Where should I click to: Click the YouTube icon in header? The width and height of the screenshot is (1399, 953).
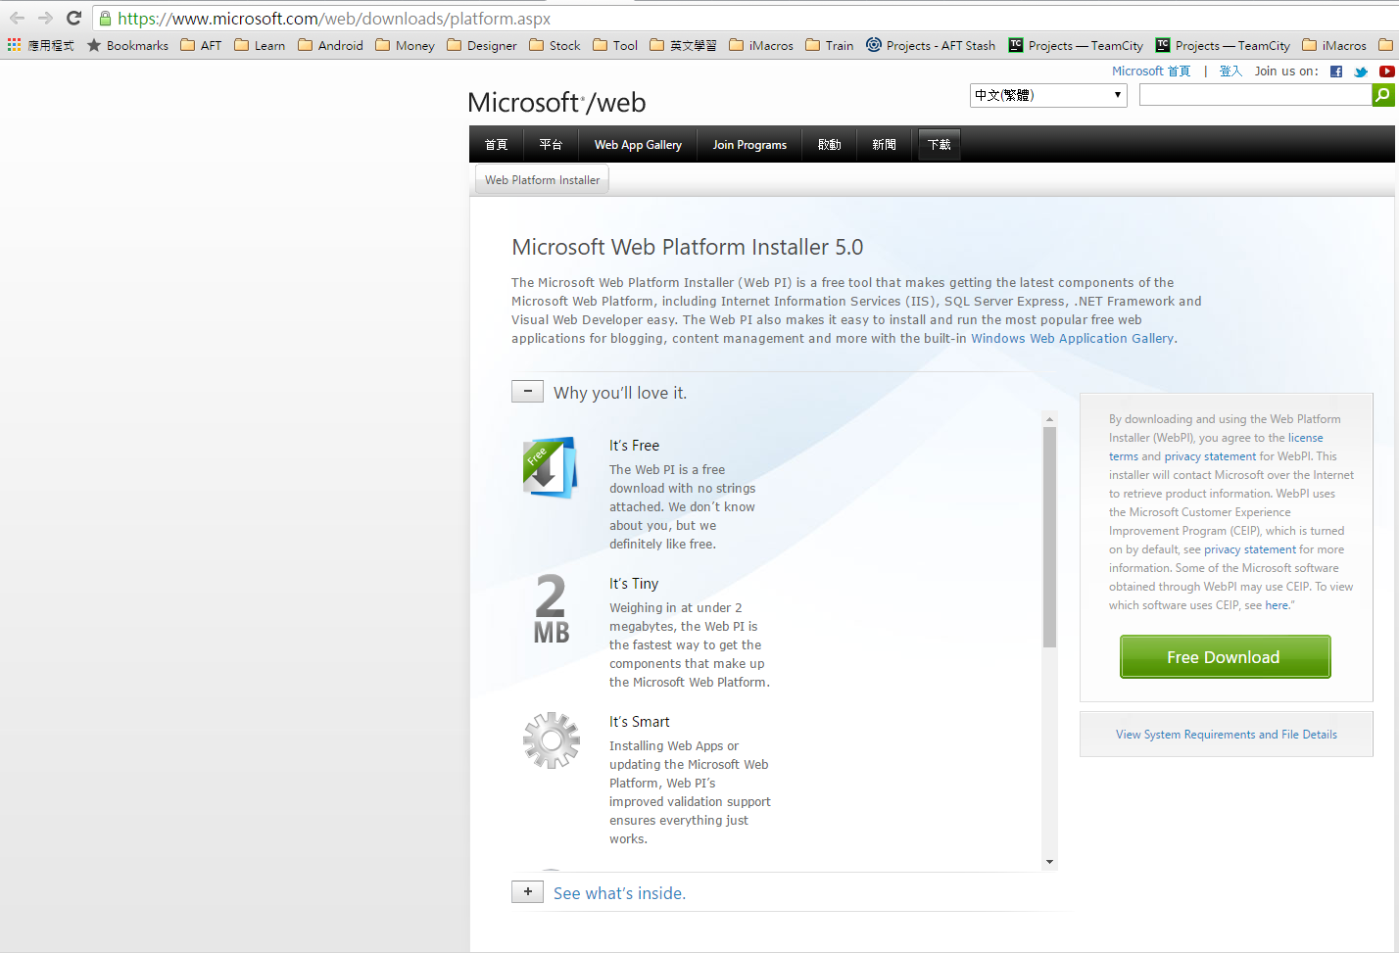tap(1386, 71)
